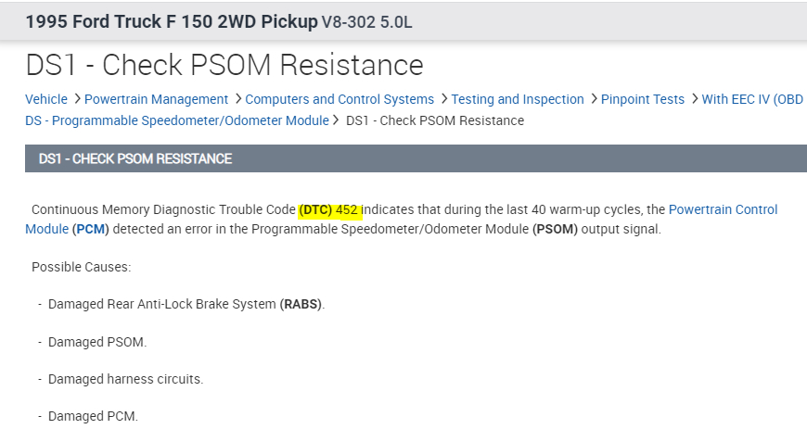This screenshot has height=429, width=807.
Task: Navigate to Testing and Inspection breadcrumb
Action: 518,99
